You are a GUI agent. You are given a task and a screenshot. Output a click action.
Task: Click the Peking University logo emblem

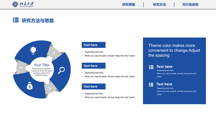[15, 4]
